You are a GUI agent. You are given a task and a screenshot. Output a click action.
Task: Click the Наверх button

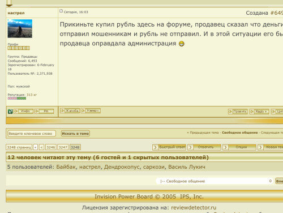(x=91, y=110)
